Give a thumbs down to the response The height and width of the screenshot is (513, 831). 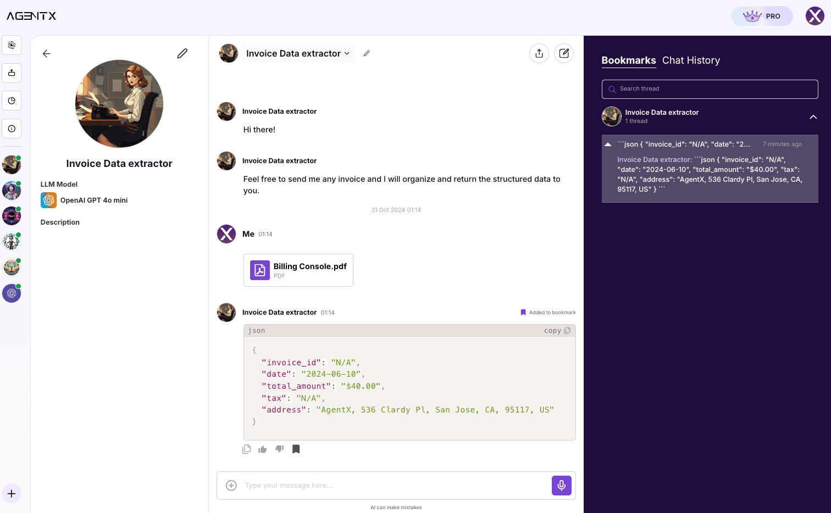(280, 449)
